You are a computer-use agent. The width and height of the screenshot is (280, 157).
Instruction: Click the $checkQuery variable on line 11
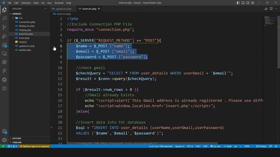click(x=88, y=73)
